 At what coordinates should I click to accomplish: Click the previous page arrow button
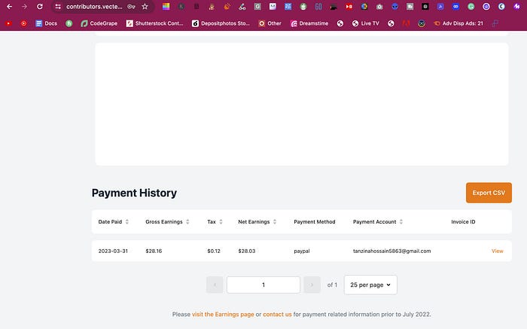coord(215,285)
